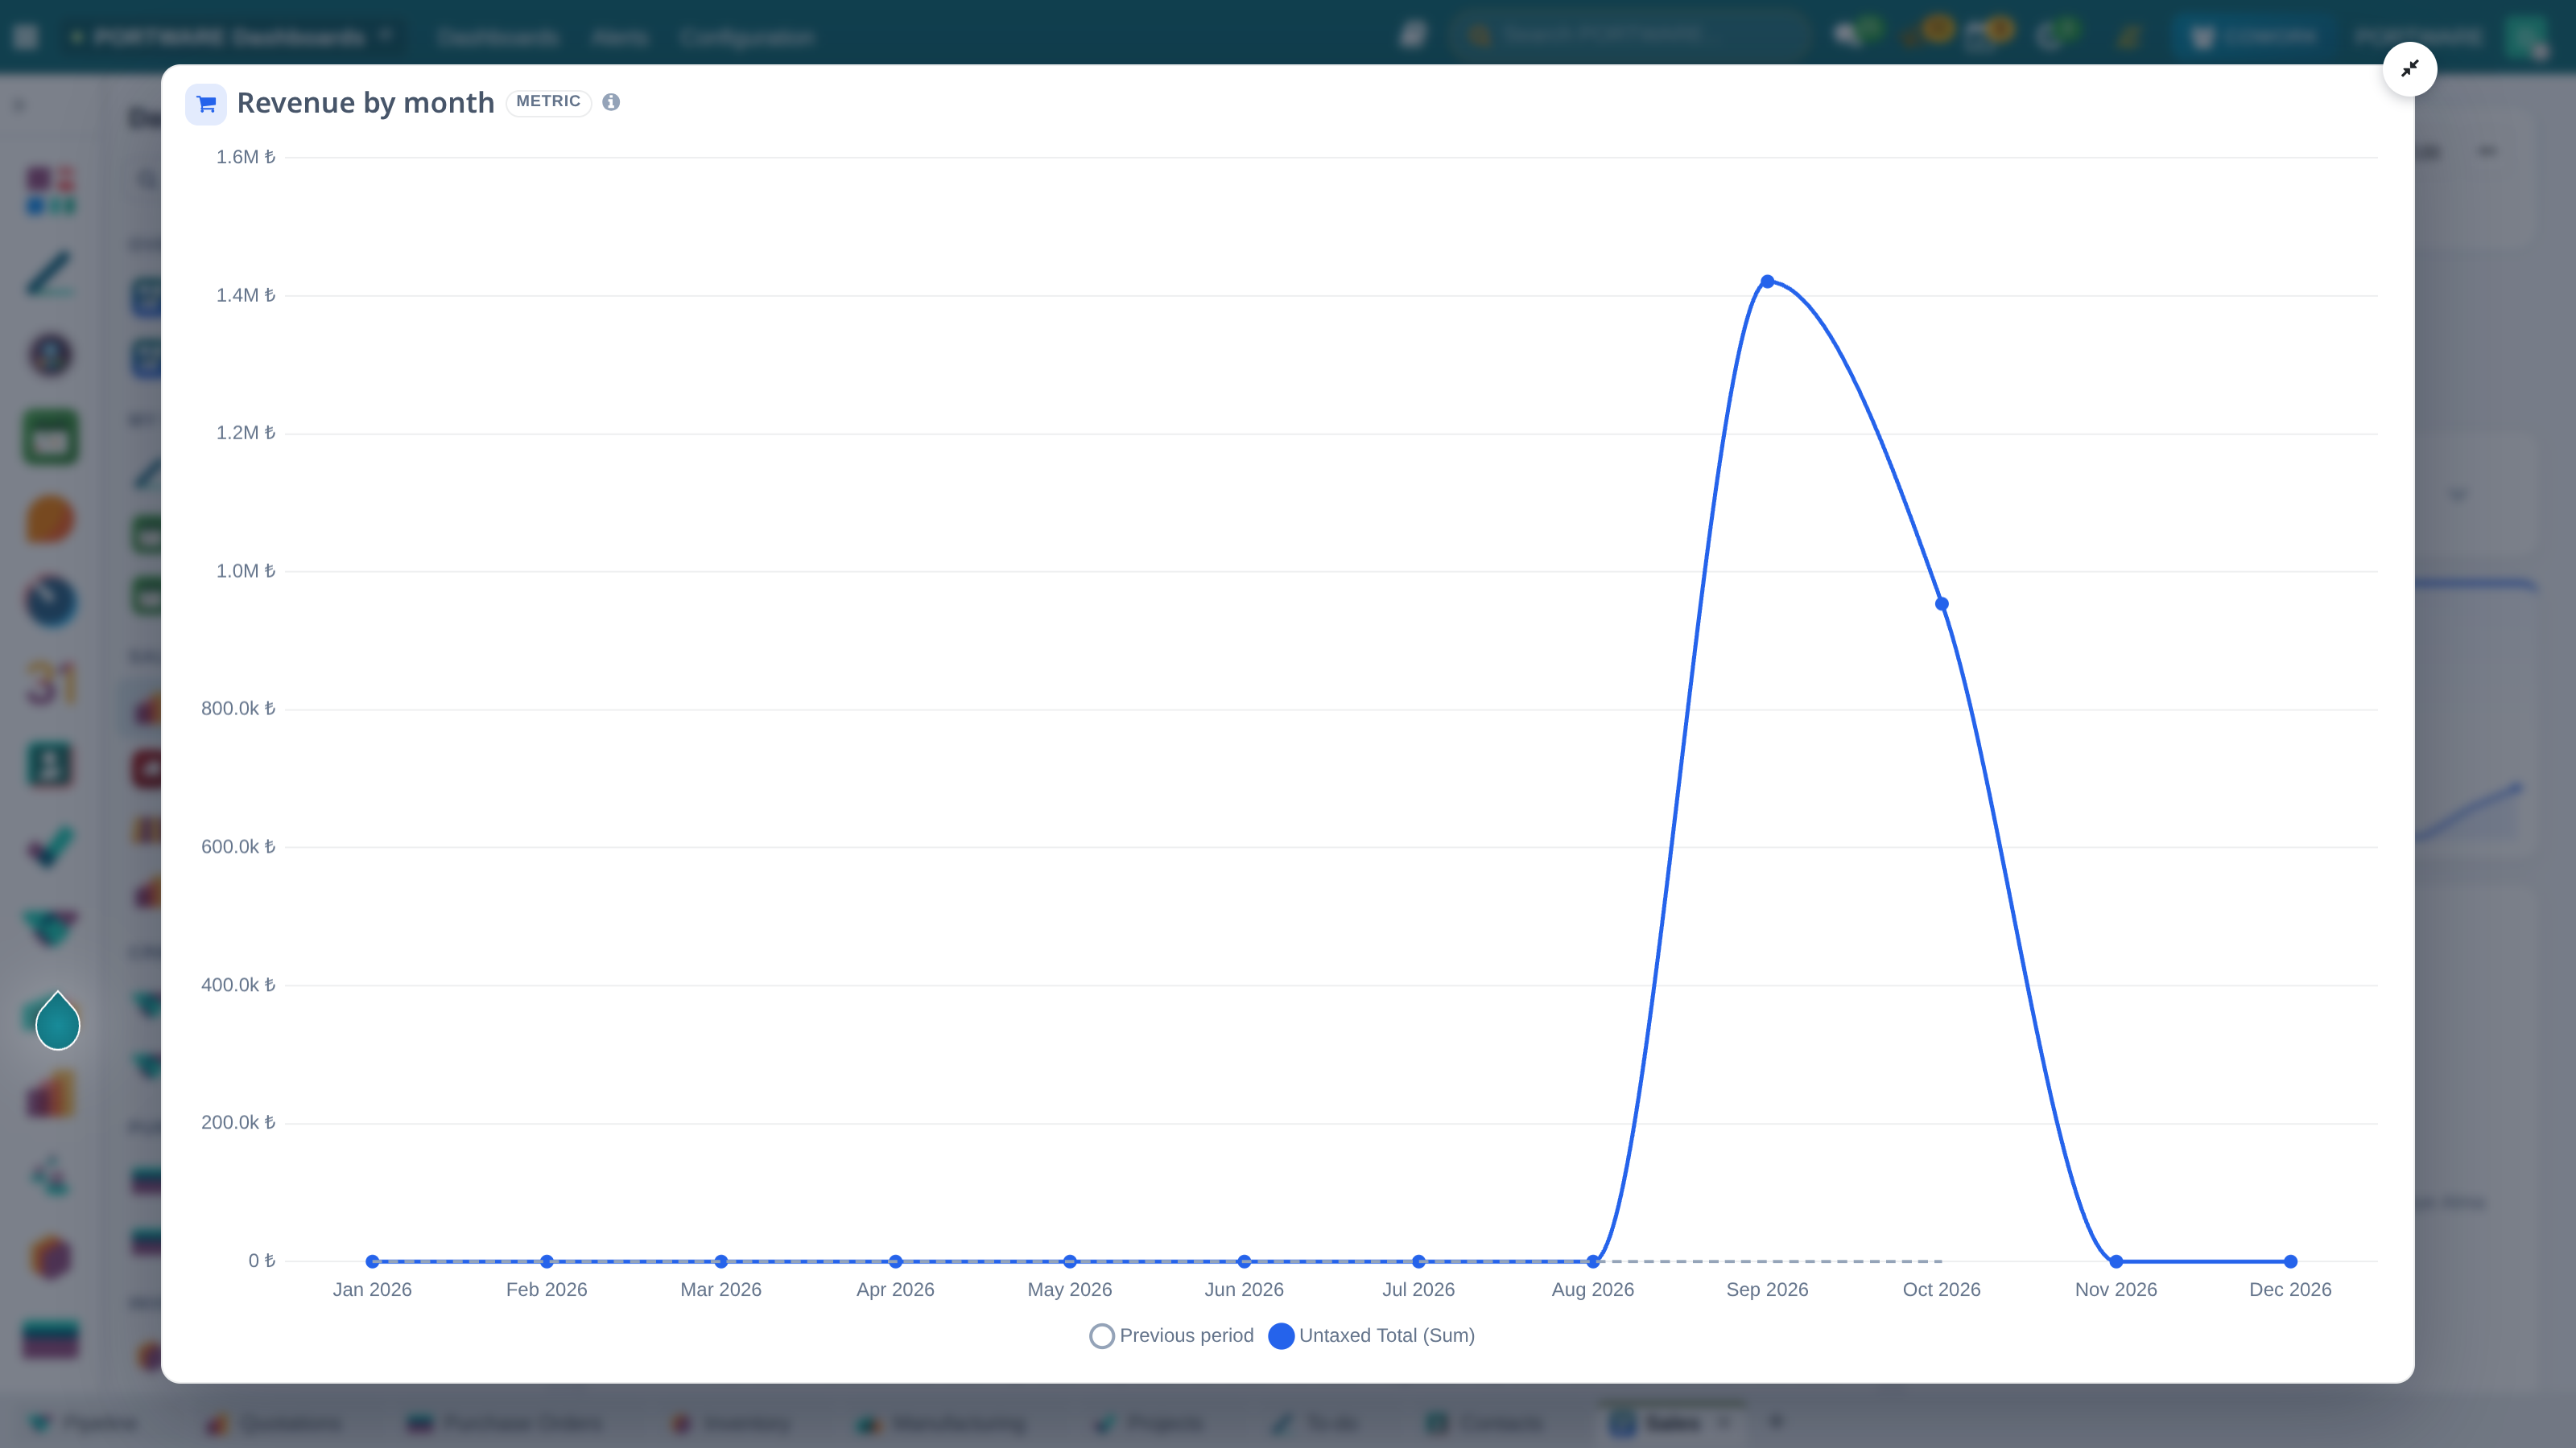
Task: Select the Apr 2026 data point
Action: pyautogui.click(x=895, y=1261)
